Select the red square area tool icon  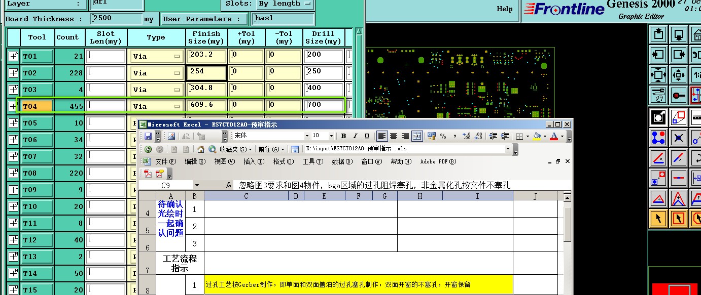(x=679, y=117)
